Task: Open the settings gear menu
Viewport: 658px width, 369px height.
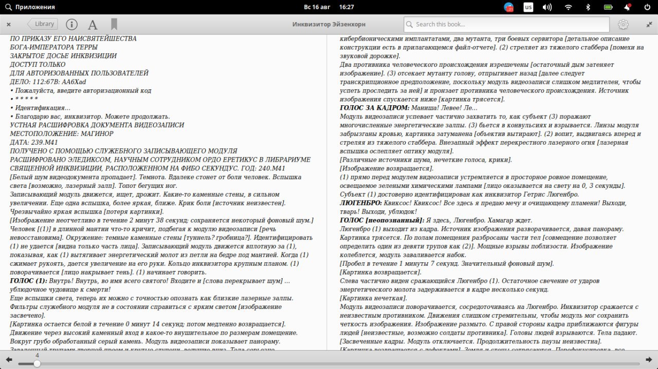Action: pyautogui.click(x=623, y=24)
